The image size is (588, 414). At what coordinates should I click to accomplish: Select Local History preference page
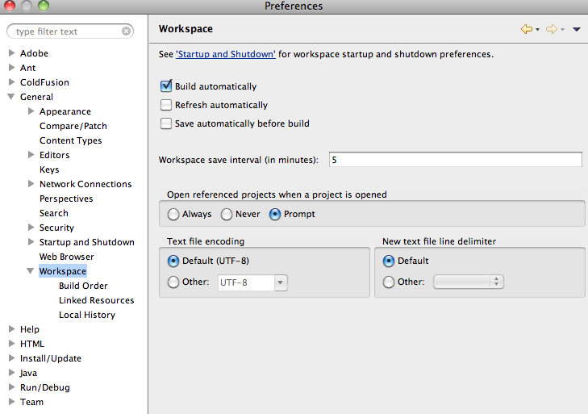(x=87, y=315)
